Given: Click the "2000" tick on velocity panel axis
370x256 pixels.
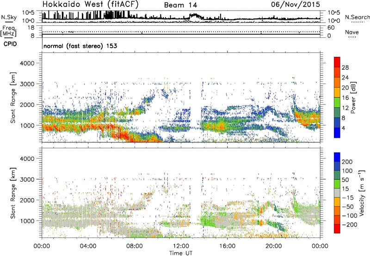Looking at the screenshot, I should tap(27, 200).
